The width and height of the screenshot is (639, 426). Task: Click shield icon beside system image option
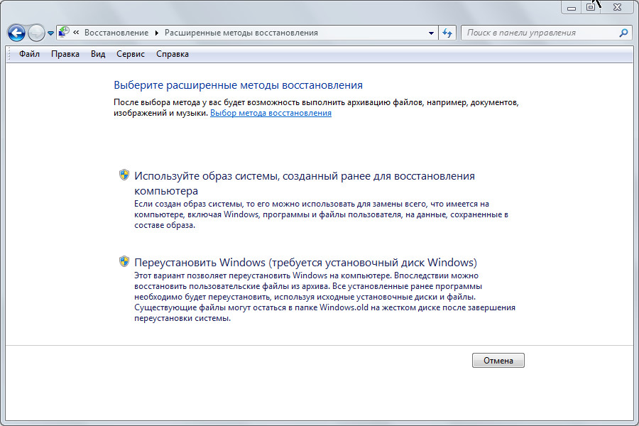tap(124, 175)
